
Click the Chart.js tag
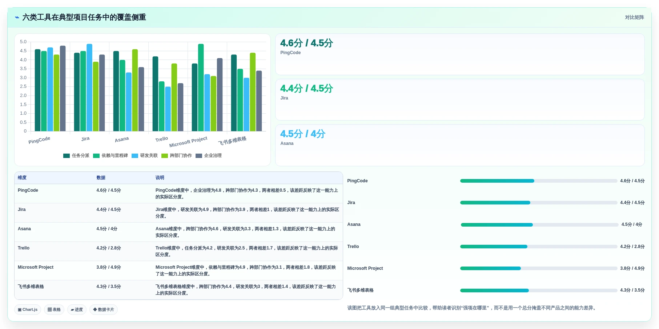click(28, 310)
